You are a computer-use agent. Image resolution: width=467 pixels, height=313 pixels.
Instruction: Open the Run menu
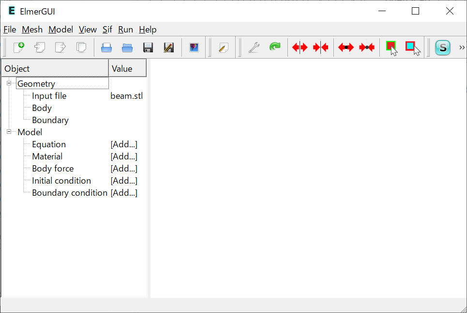125,30
